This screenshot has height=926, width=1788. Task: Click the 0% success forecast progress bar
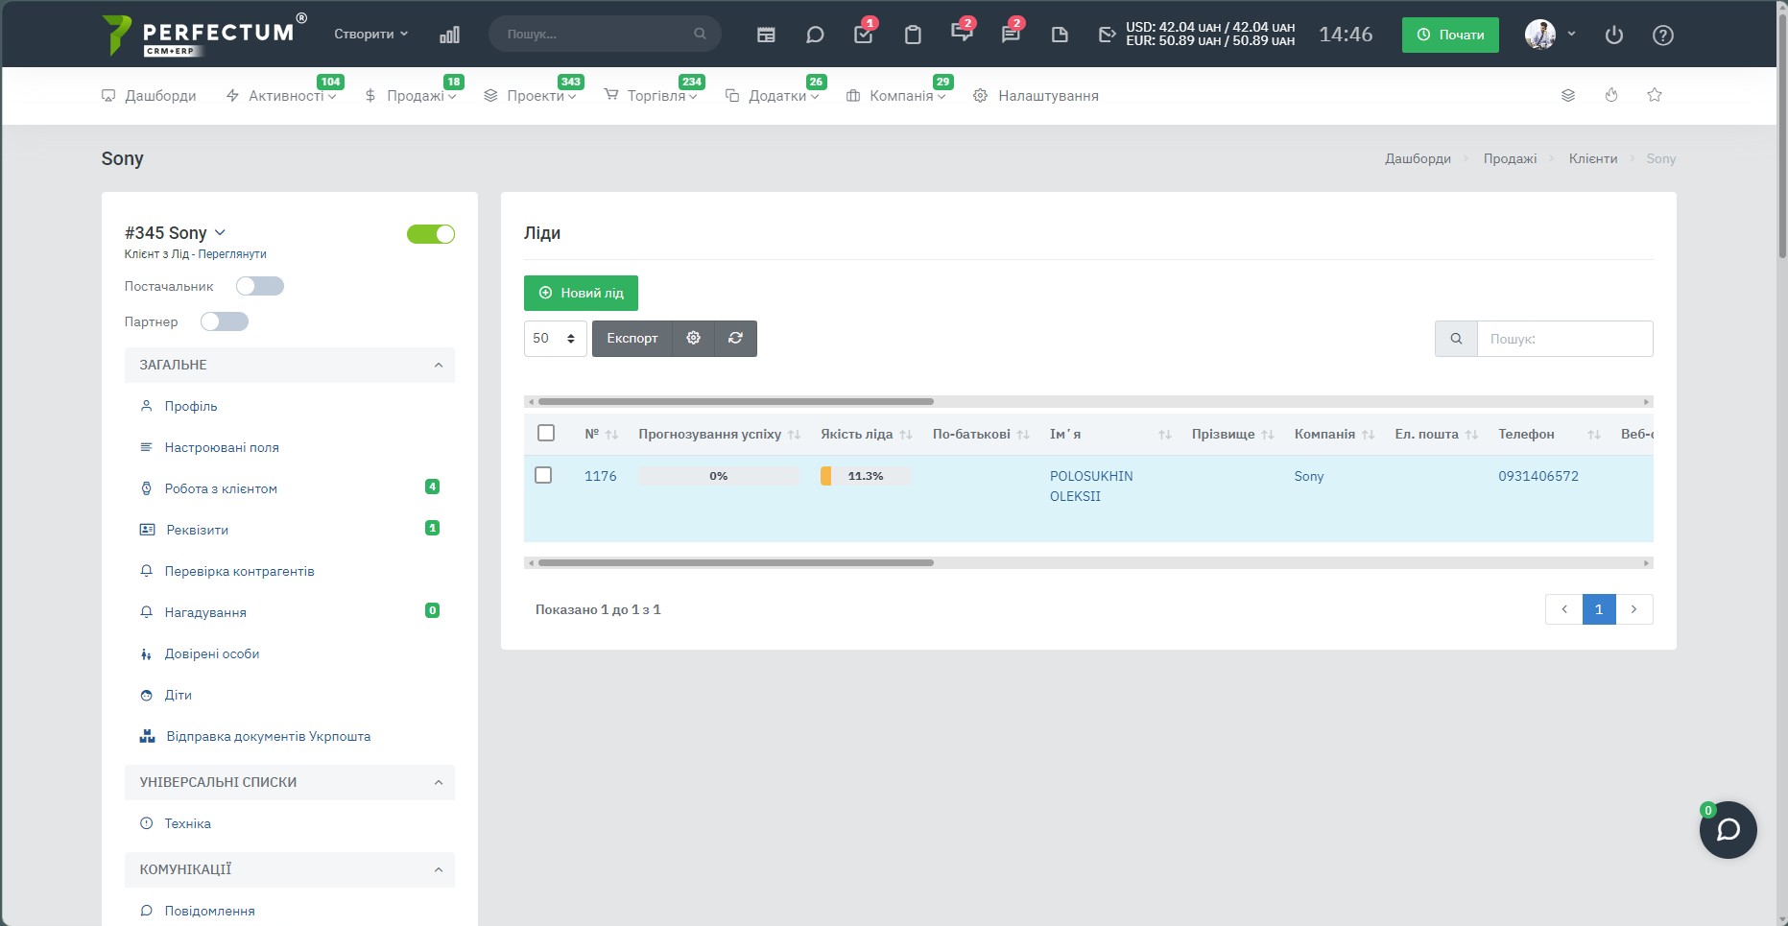[718, 476]
